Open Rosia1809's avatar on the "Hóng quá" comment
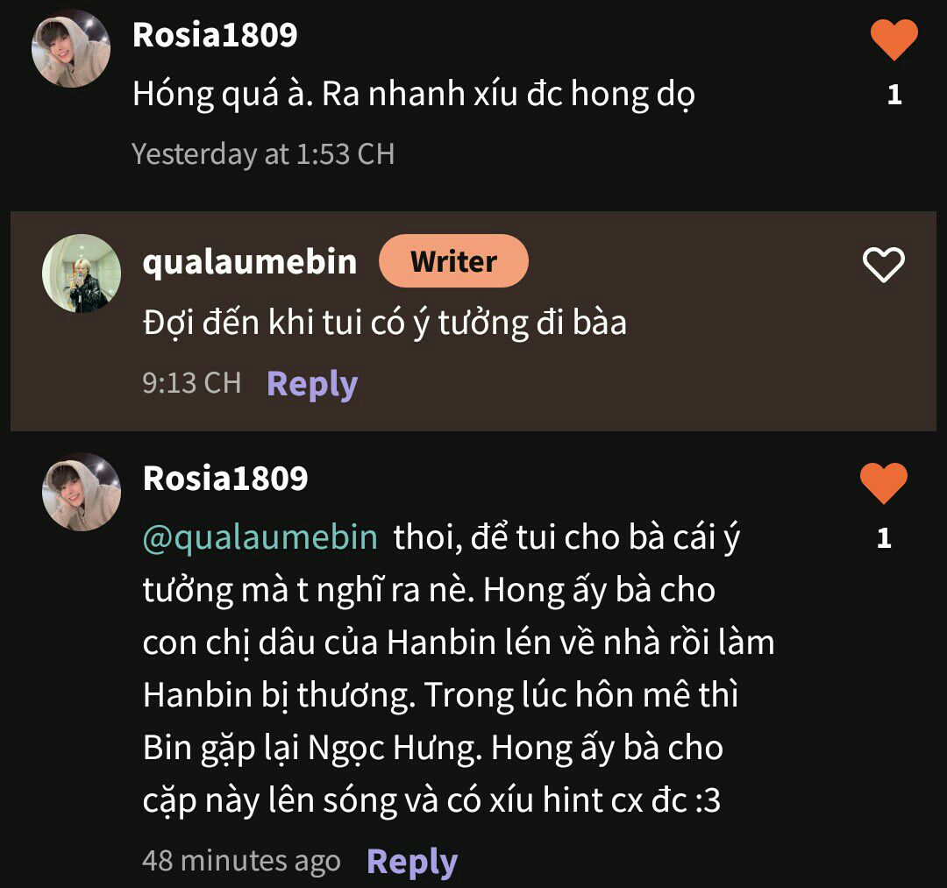Screen dimensions: 947x888 [x=71, y=49]
